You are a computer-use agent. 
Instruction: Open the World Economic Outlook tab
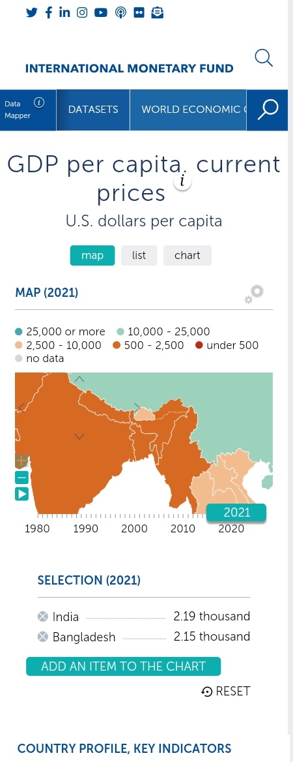click(188, 110)
